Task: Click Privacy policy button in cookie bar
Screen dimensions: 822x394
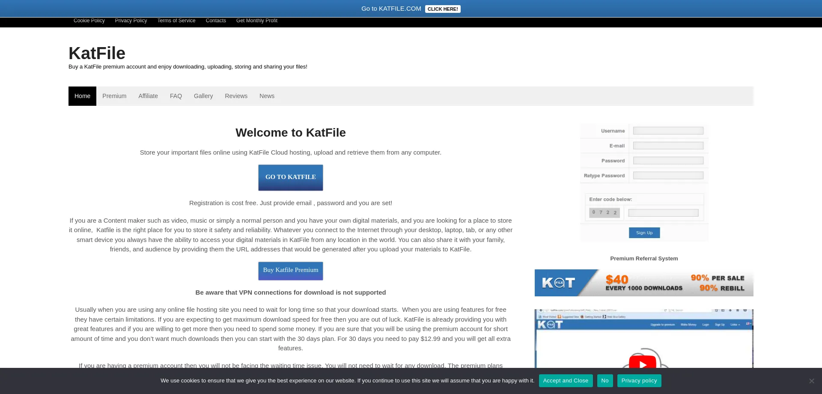Action: 639,381
